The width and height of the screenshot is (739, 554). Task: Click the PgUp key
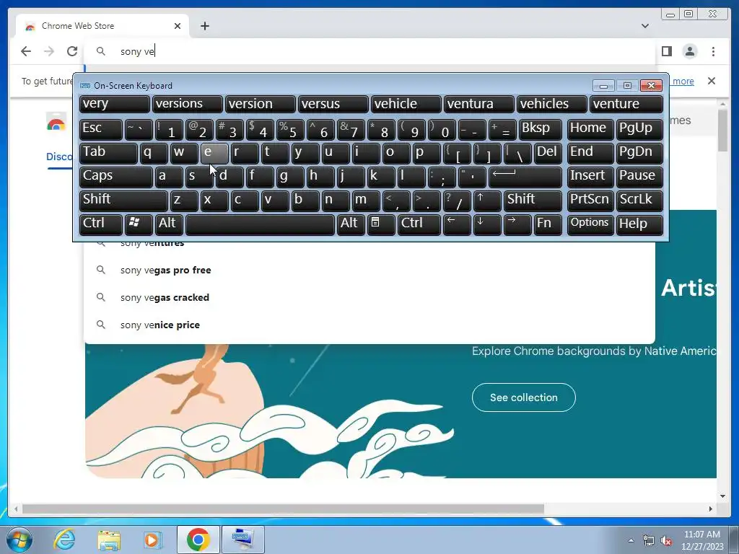639,129
